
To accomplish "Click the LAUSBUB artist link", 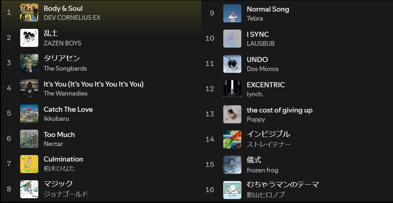I will coord(261,43).
